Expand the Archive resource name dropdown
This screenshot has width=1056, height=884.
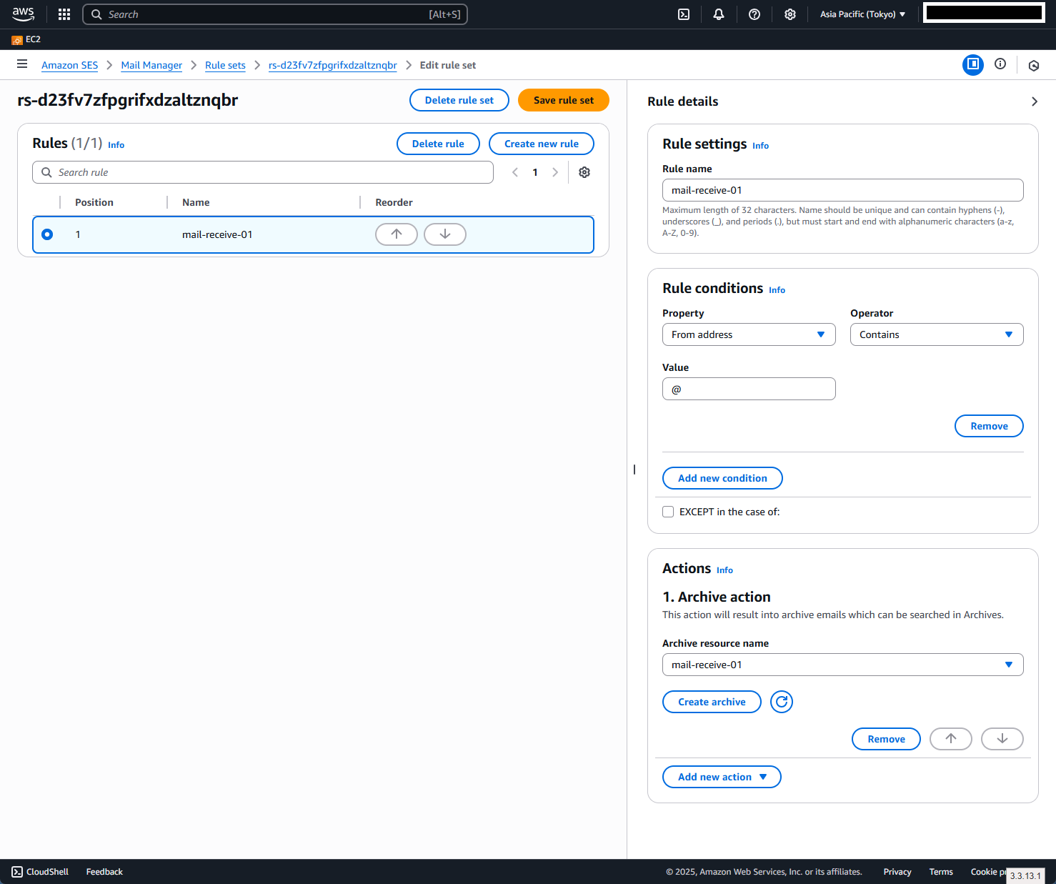pyautogui.click(x=842, y=665)
